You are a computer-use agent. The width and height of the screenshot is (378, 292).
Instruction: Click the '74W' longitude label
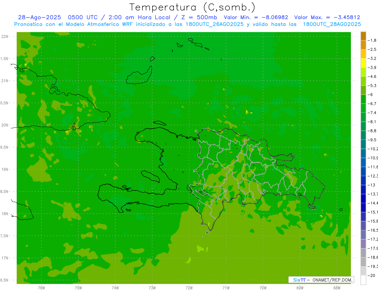coord(115,288)
